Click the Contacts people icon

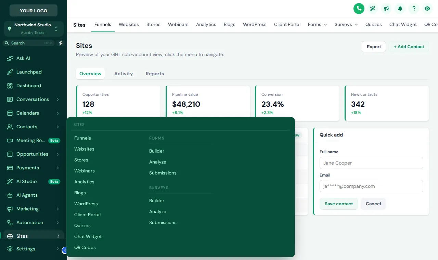coord(10,127)
